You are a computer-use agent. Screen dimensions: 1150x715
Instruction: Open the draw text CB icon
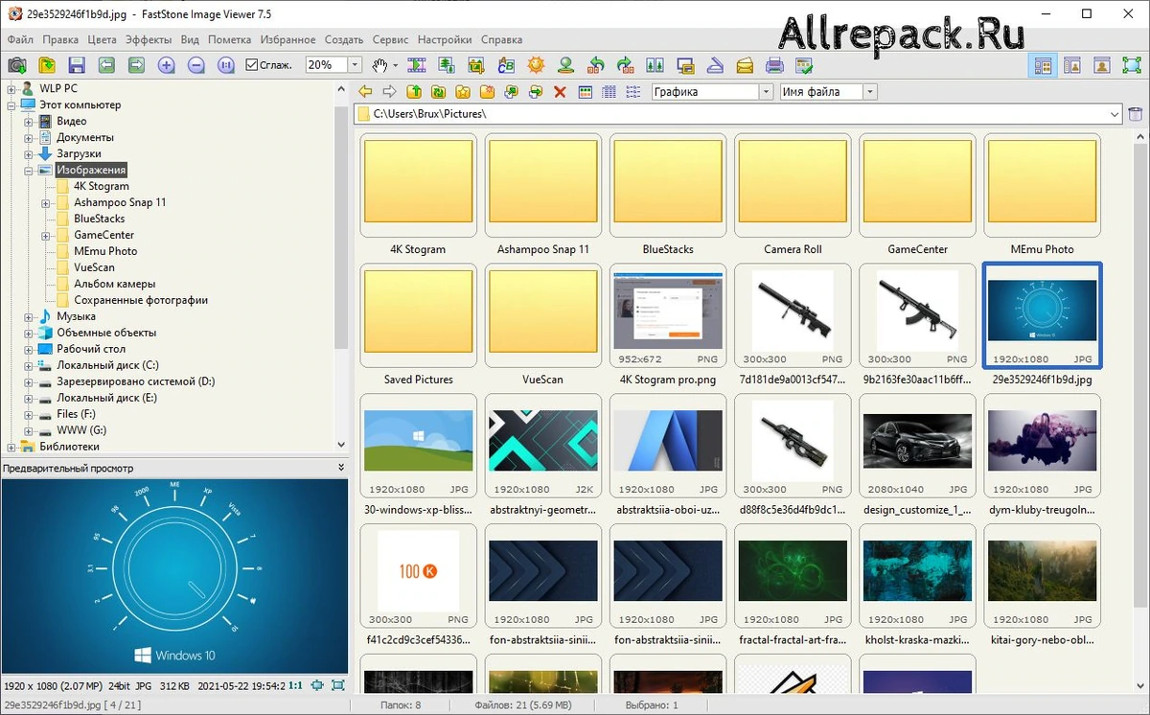tap(506, 65)
